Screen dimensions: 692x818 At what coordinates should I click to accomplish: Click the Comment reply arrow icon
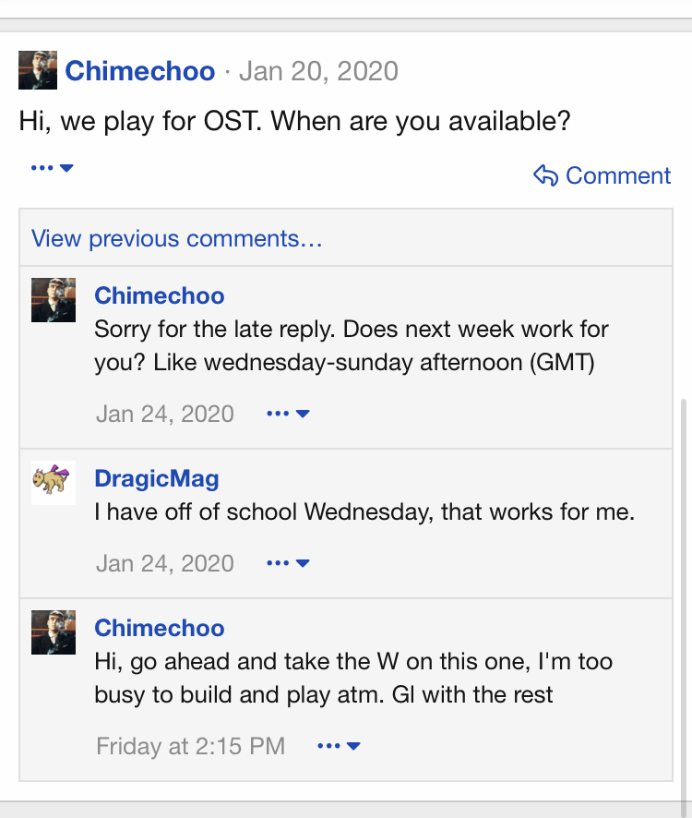(545, 175)
